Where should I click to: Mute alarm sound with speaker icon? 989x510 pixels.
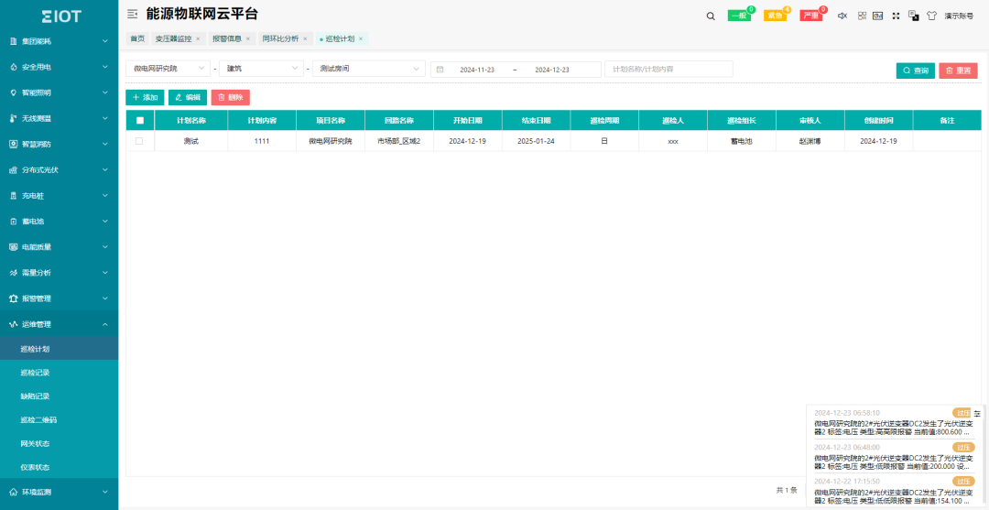coord(842,16)
